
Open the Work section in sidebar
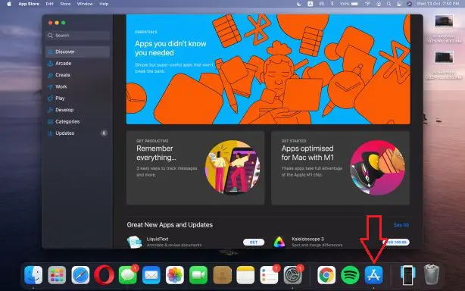click(x=78, y=86)
